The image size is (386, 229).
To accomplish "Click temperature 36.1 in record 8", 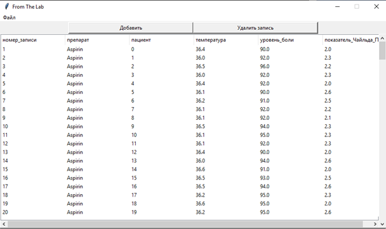I will click(x=201, y=109).
